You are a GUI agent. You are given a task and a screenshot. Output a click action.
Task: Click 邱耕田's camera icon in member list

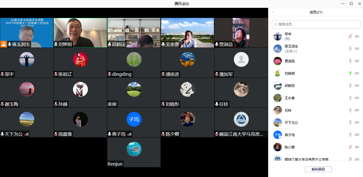357,86
